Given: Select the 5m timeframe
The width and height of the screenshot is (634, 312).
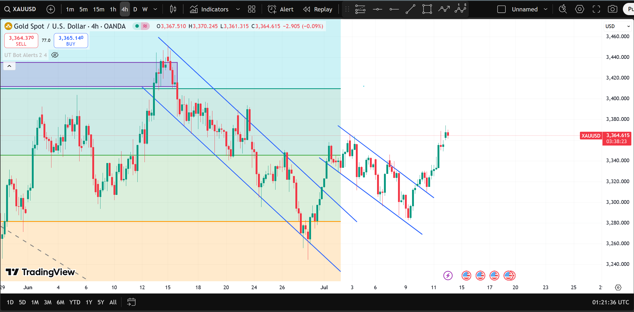Looking at the screenshot, I should click(x=84, y=9).
